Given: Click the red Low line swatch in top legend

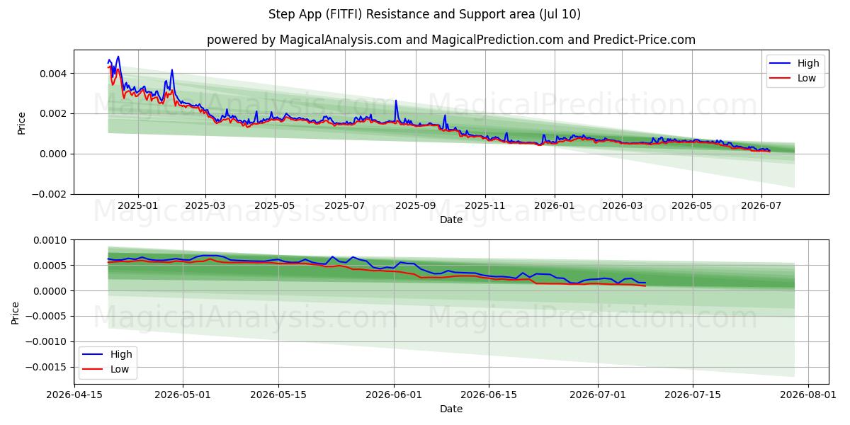Looking at the screenshot, I should tap(781, 79).
